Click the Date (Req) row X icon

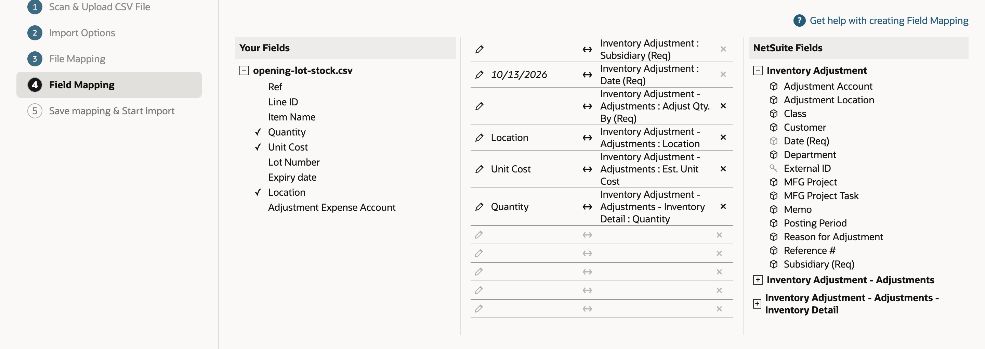point(723,74)
